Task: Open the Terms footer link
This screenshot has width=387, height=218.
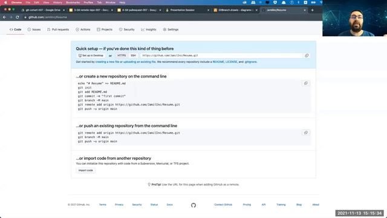Action: click(x=103, y=205)
